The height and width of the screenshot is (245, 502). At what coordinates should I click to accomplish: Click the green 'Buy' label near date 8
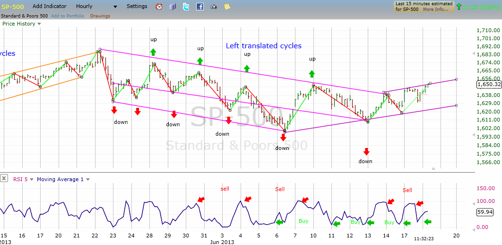coord(303,221)
